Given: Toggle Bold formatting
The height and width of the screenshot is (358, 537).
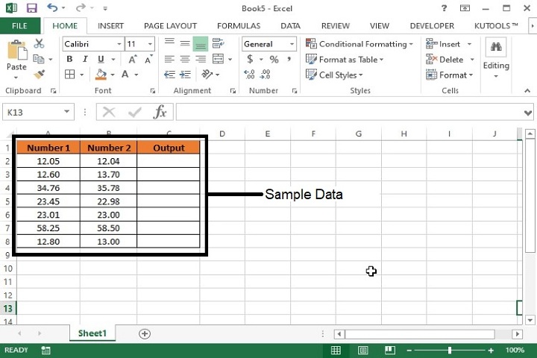Looking at the screenshot, I should coord(69,59).
